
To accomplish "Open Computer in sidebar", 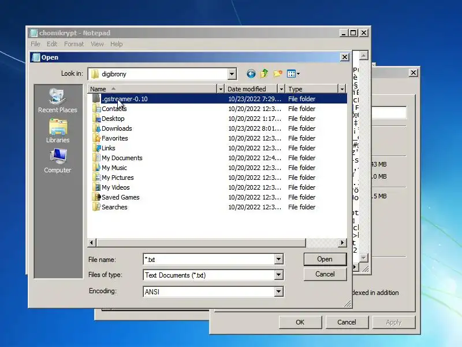I will click(57, 161).
